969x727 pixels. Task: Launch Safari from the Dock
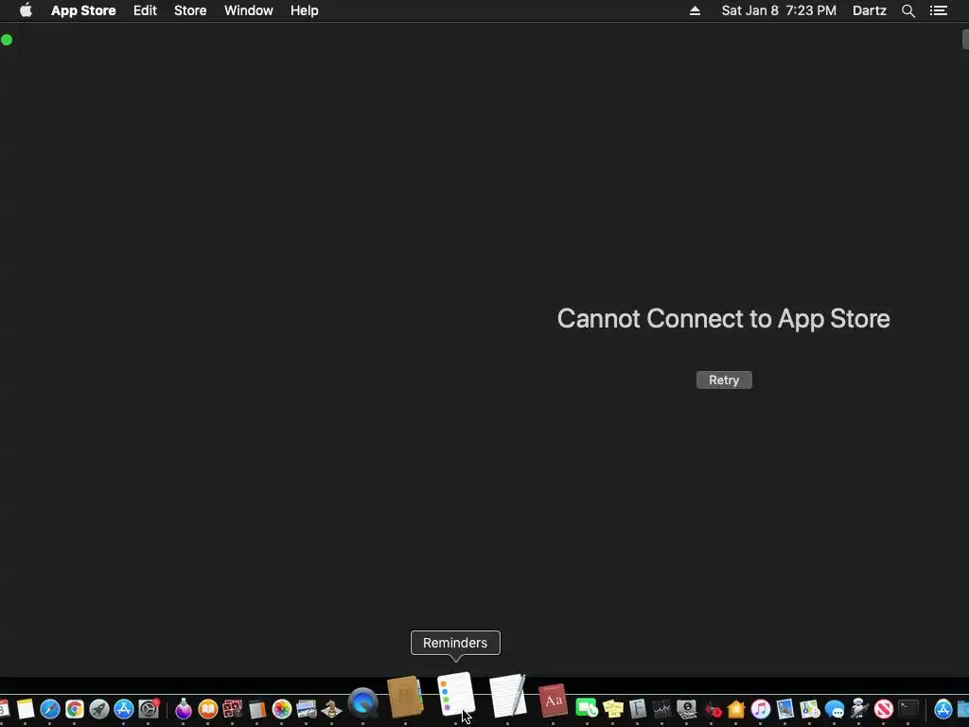(50, 709)
